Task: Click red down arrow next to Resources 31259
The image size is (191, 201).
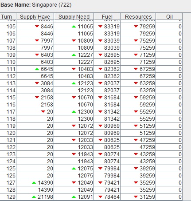Action: click(136, 197)
